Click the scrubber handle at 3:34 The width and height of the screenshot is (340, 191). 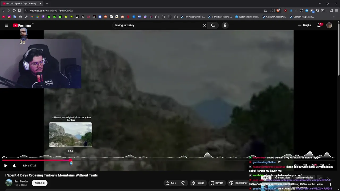(x=71, y=160)
